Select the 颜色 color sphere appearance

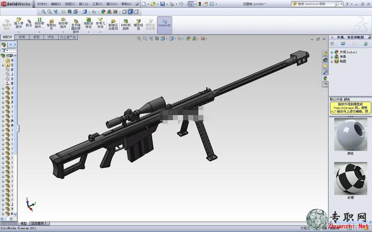coord(351,135)
